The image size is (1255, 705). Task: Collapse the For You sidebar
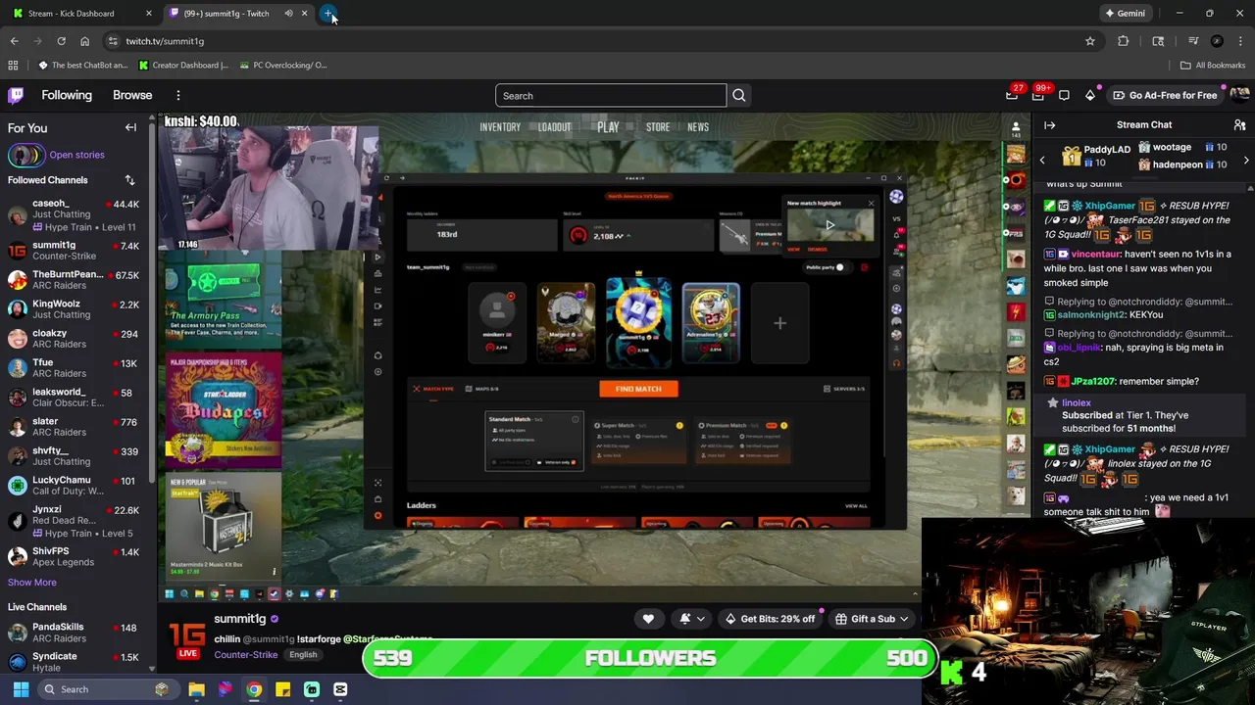pyautogui.click(x=130, y=127)
